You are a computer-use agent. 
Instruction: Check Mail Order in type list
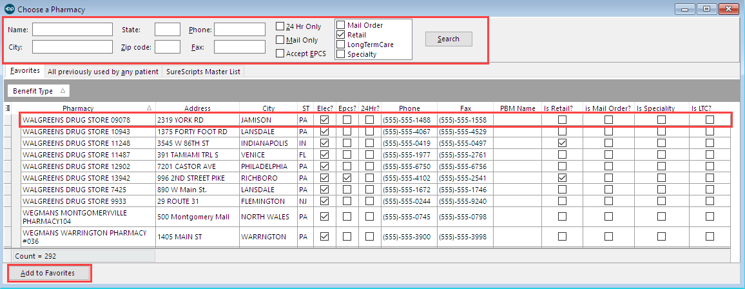(340, 25)
